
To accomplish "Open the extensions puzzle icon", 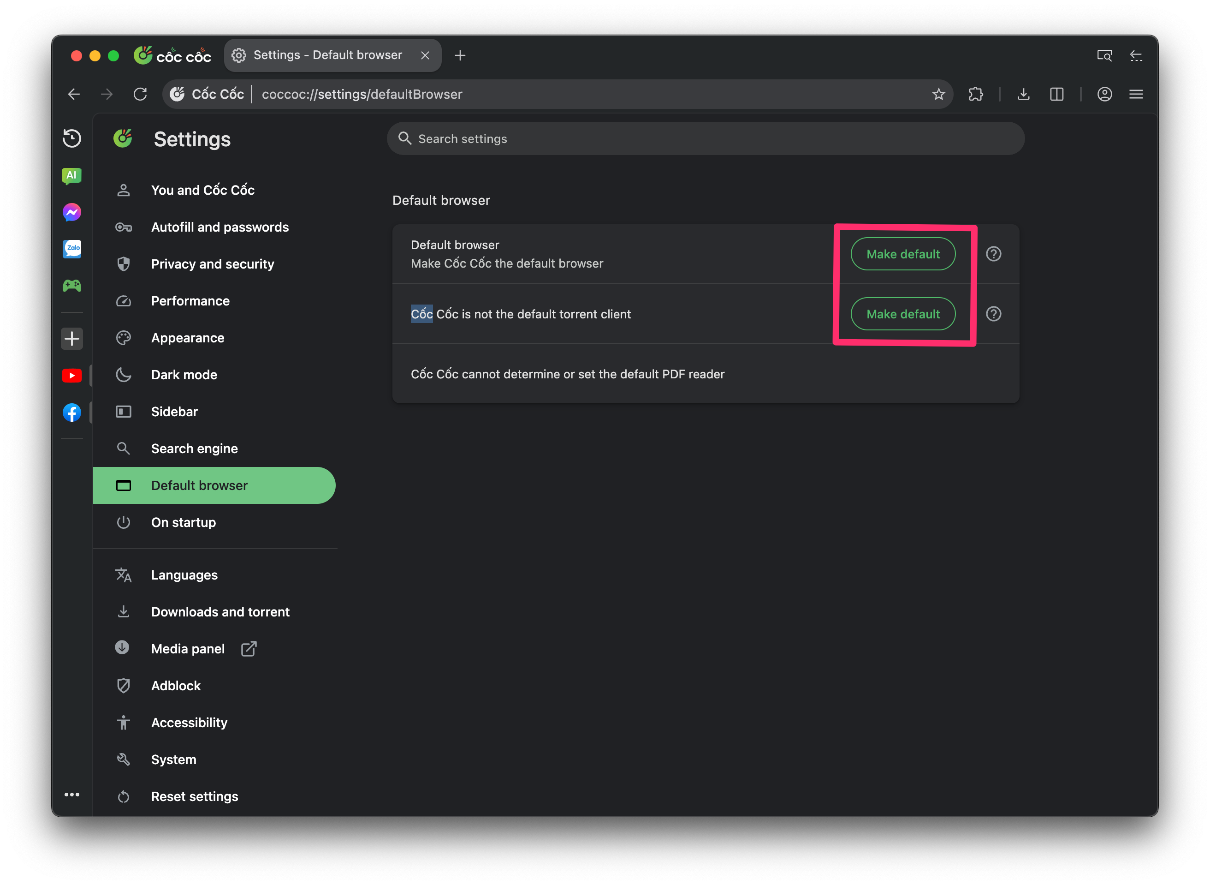I will coord(975,94).
